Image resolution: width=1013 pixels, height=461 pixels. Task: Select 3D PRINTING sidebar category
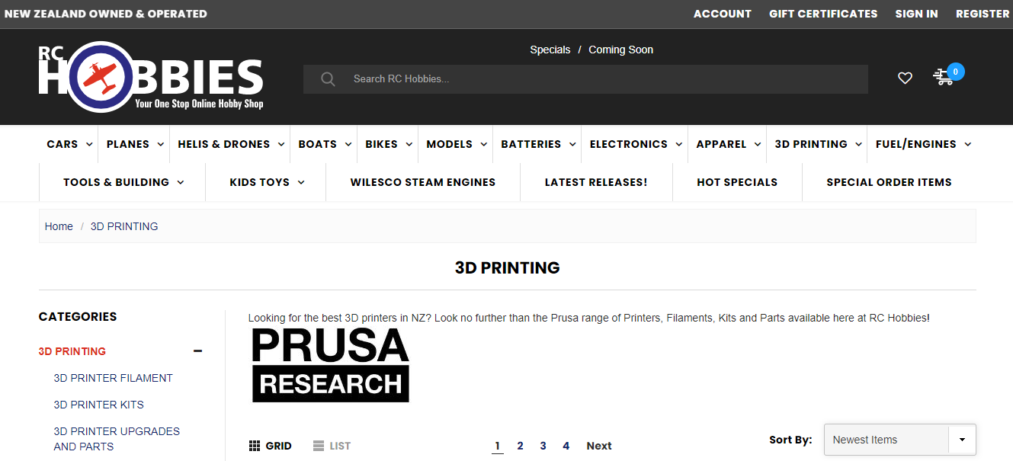72,351
